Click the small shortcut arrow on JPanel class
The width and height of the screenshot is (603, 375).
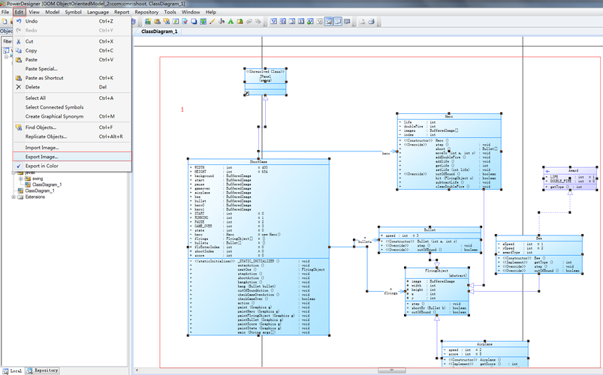point(246,93)
